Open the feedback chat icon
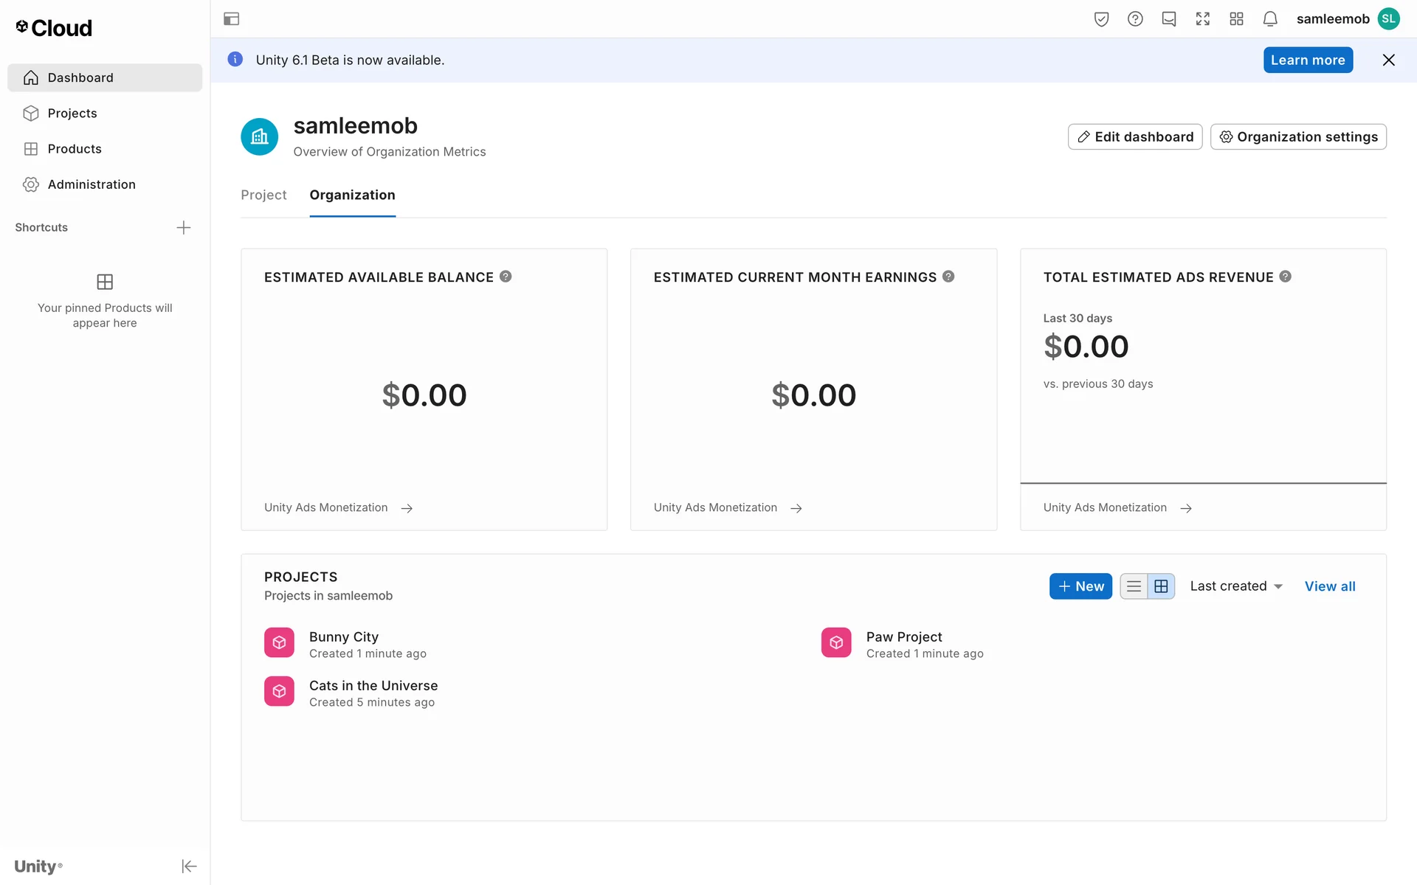This screenshot has height=885, width=1417. pos(1169,19)
